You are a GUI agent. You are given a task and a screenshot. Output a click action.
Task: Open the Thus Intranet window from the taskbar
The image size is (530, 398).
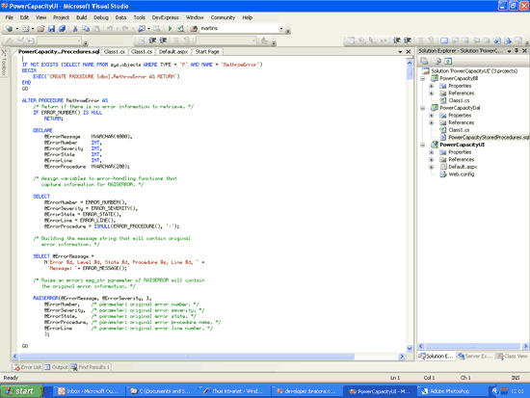coord(234,391)
